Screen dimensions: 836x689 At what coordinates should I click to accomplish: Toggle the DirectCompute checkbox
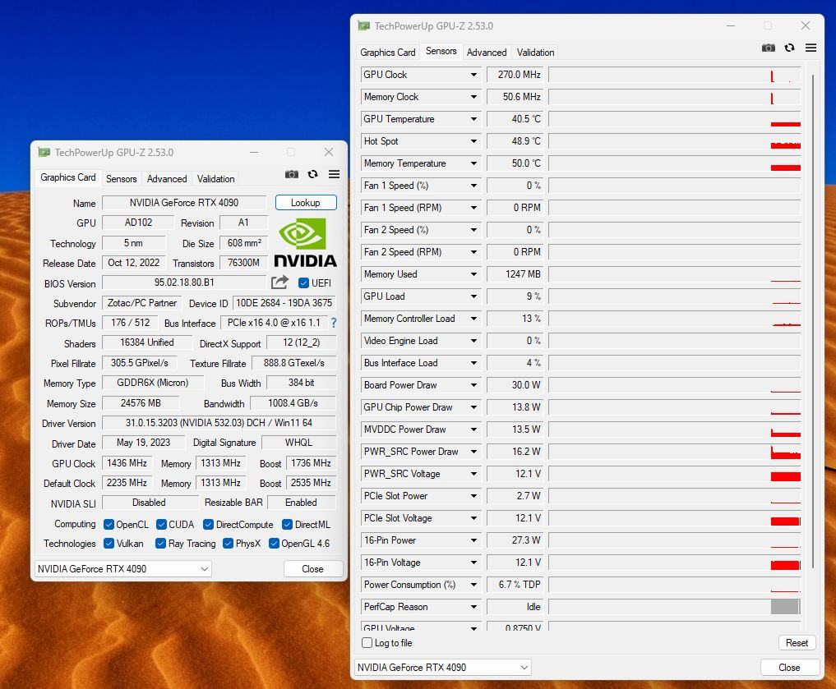coord(209,525)
